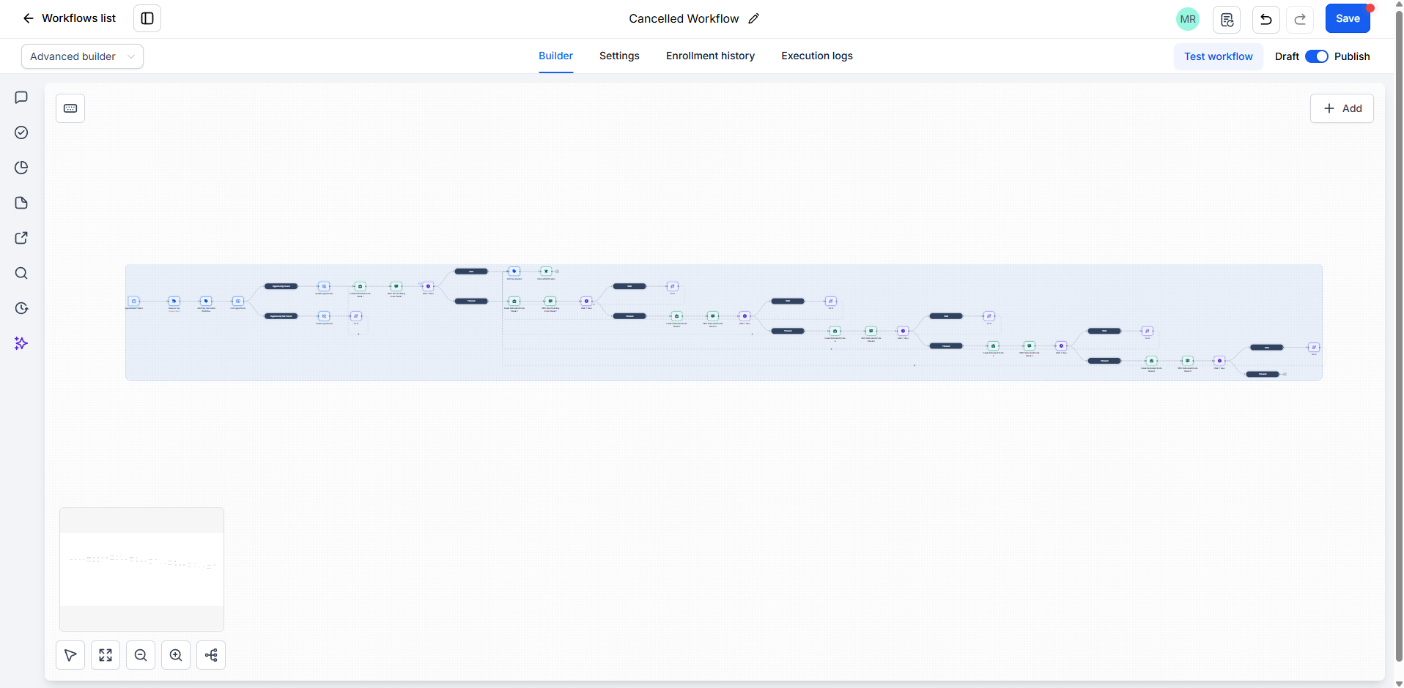Viewport: 1404px width, 688px height.
Task: Zoom in the canvas
Action: (x=176, y=655)
